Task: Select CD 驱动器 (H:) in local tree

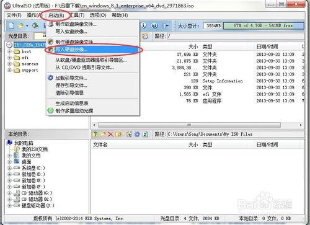Action: click(x=37, y=200)
